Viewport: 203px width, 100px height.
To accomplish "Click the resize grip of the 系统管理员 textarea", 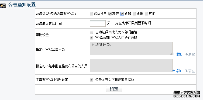I will (171, 54).
